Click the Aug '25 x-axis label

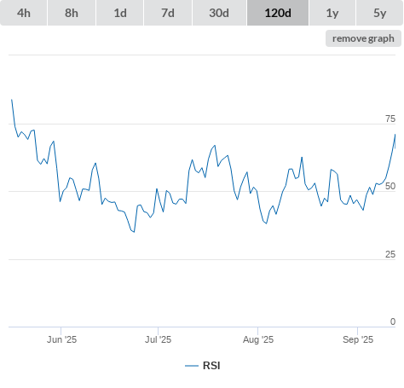pyautogui.click(x=258, y=339)
